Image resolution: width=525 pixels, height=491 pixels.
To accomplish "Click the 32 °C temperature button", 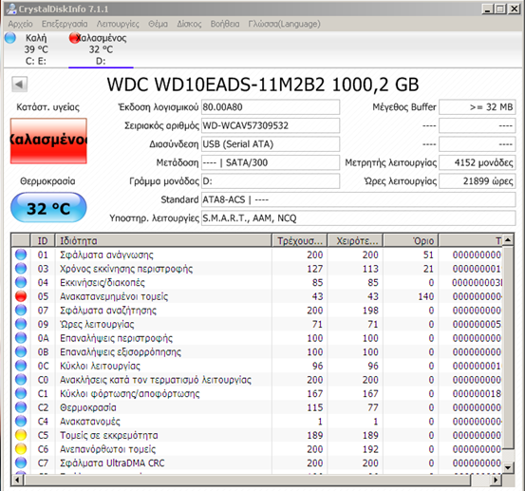I will (x=48, y=208).
